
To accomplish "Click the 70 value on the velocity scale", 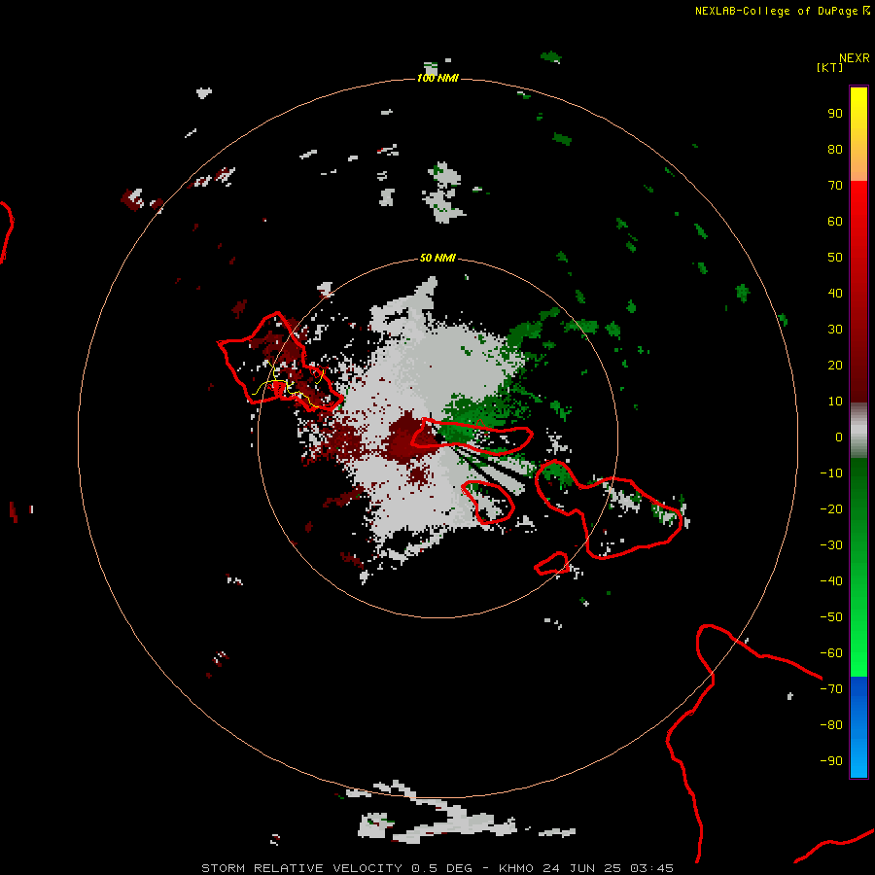I will 835,186.
